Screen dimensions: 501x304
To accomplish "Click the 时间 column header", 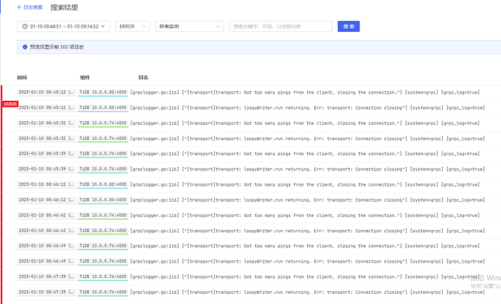I will click(x=23, y=78).
